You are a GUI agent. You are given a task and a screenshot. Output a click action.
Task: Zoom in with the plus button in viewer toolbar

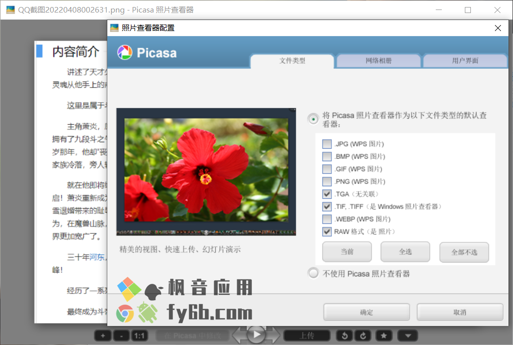(103, 335)
